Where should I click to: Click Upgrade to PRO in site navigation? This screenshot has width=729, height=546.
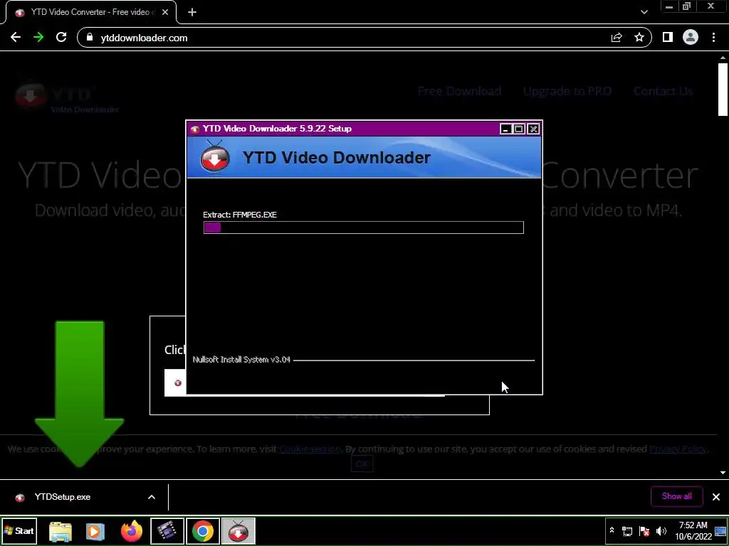tap(567, 91)
